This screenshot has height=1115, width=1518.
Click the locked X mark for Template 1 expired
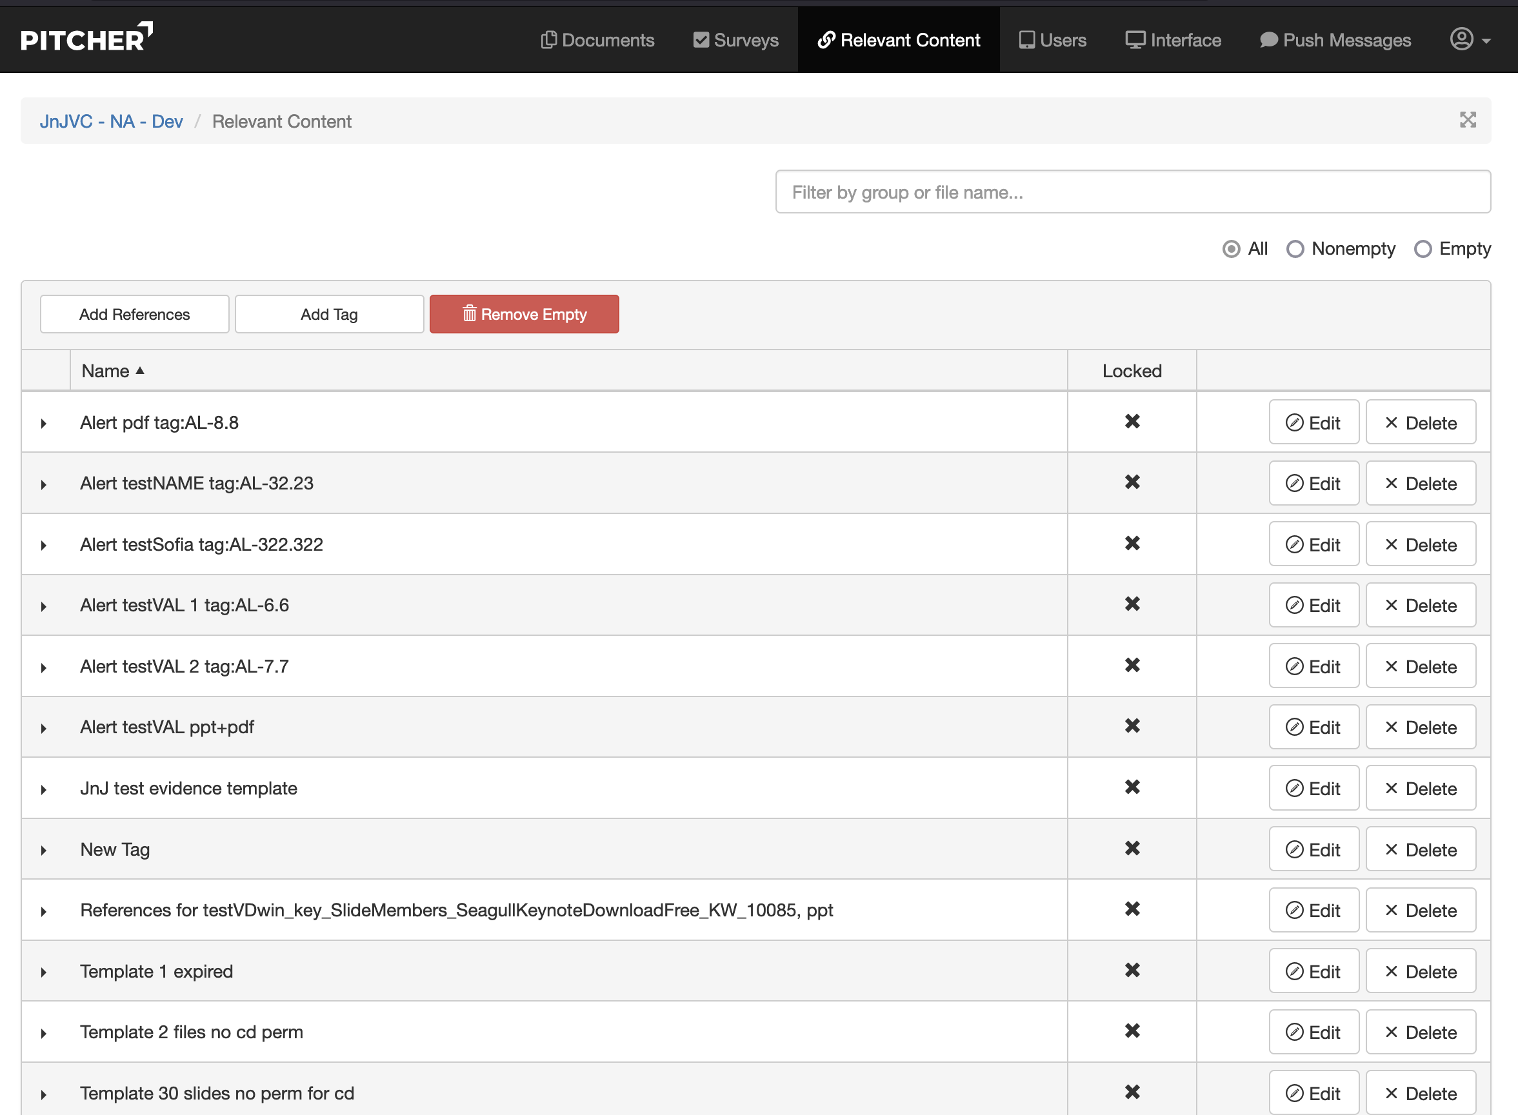pos(1132,970)
